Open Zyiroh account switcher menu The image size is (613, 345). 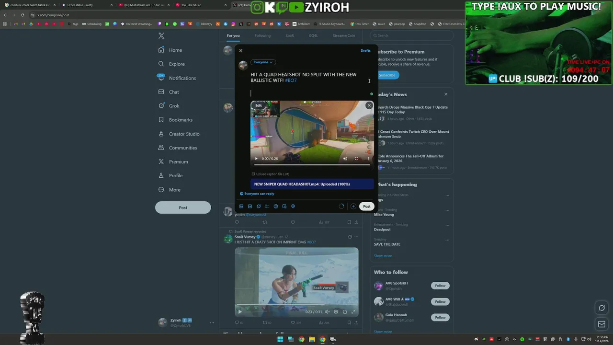pyautogui.click(x=186, y=322)
